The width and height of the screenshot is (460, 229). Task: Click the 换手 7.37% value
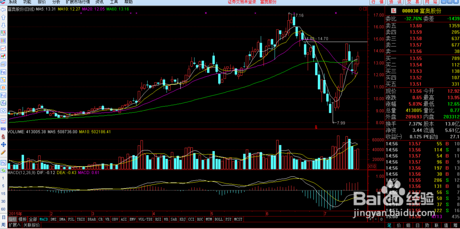(x=416, y=124)
